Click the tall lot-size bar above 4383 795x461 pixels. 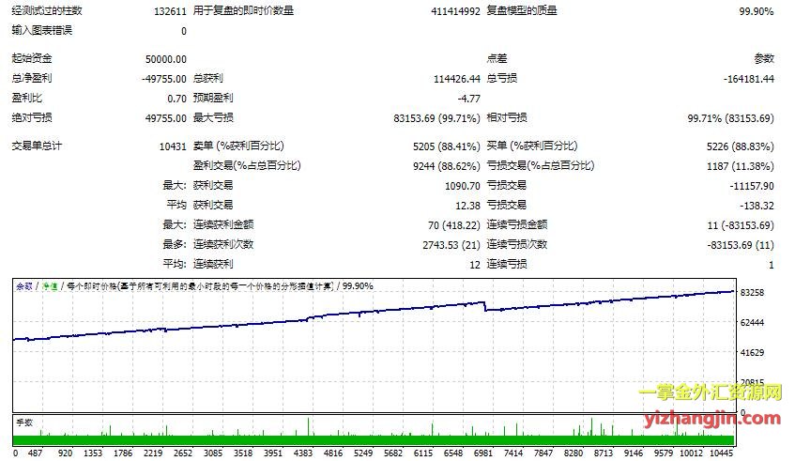pyautogui.click(x=308, y=426)
